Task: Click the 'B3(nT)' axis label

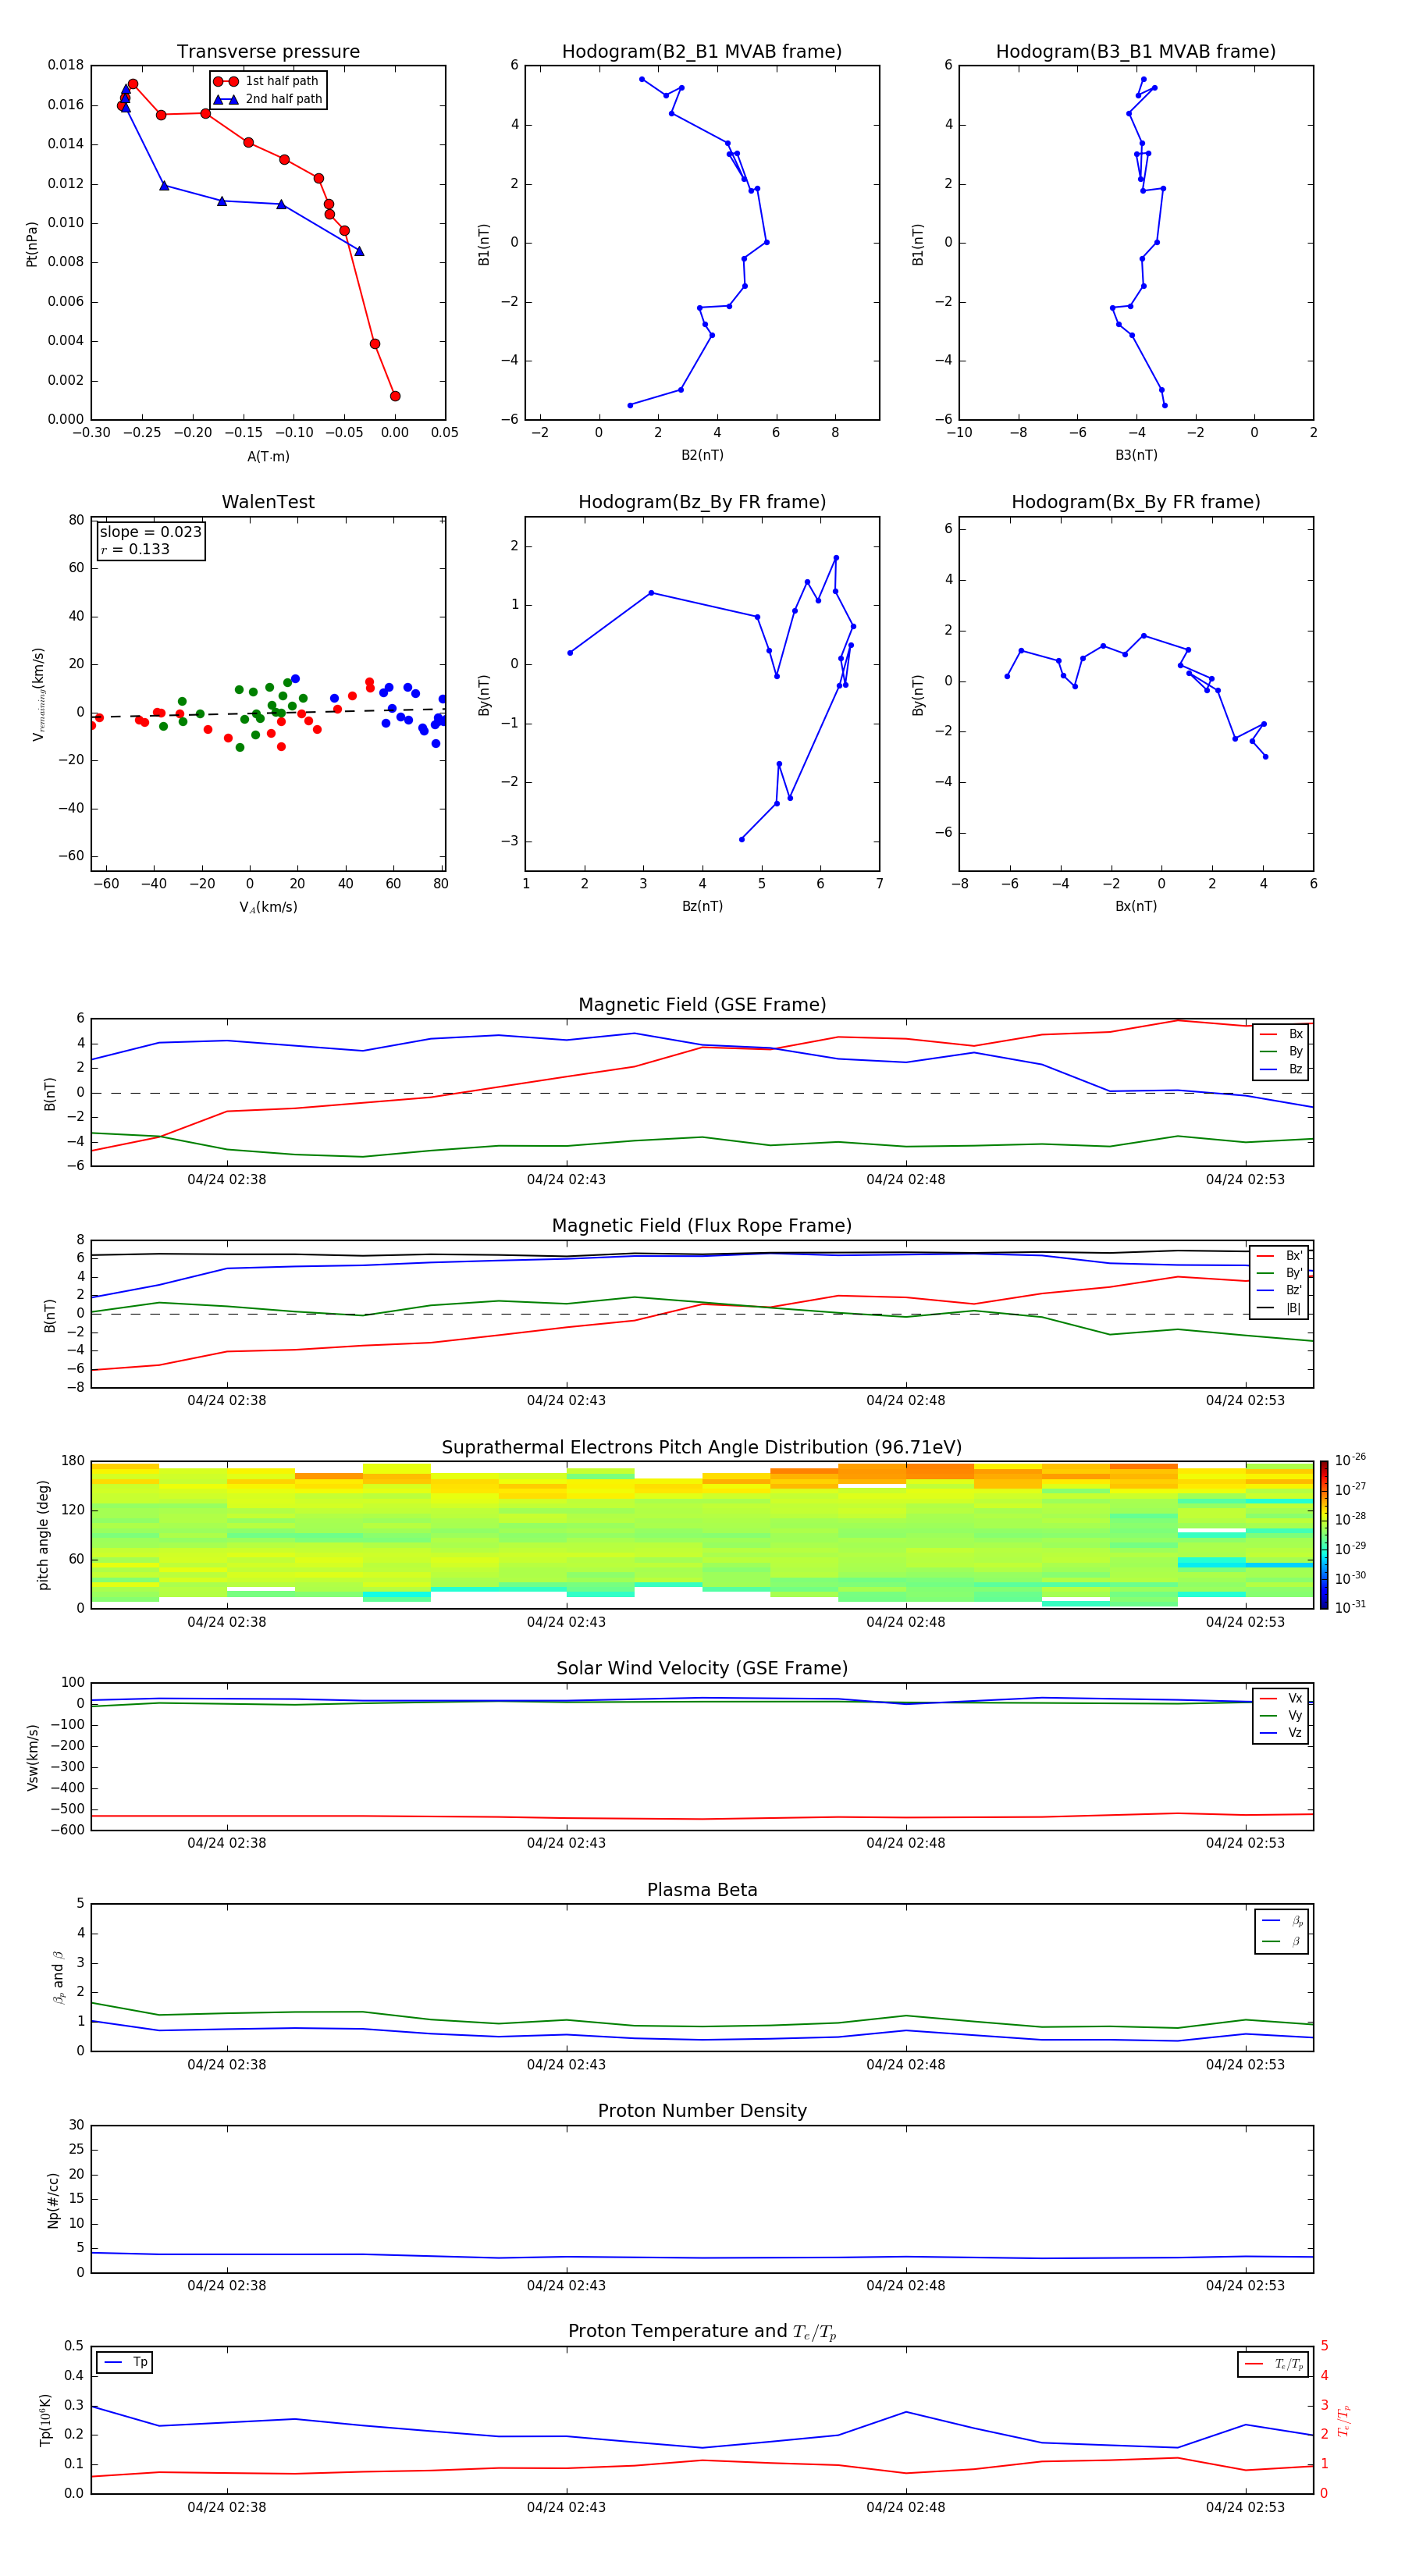Action: pyautogui.click(x=1136, y=455)
